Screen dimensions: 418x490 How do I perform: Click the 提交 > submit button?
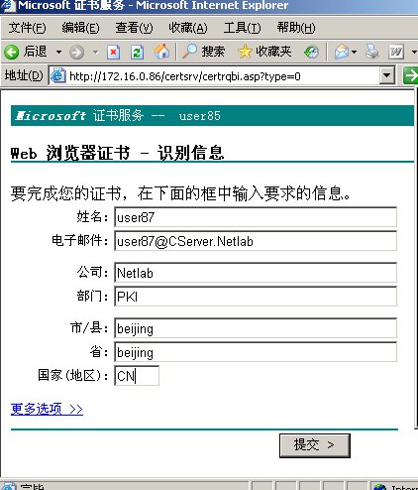coord(315,445)
